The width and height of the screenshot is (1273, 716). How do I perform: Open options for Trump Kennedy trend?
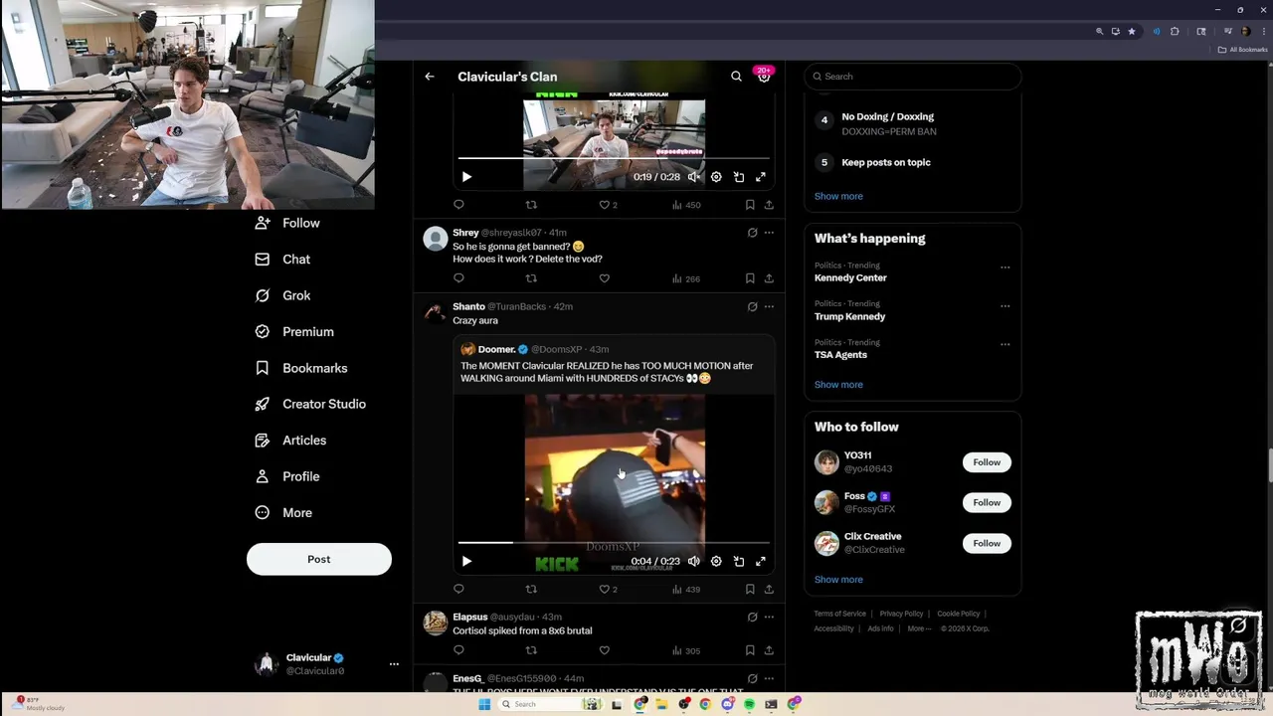tap(1004, 305)
